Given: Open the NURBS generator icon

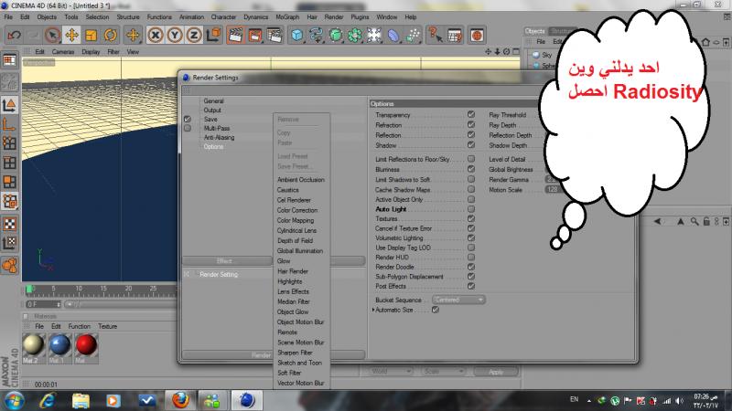Looking at the screenshot, I should click(335, 35).
